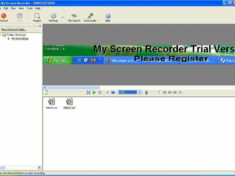This screenshot has width=235, height=176.
Task: Click the stop playback square button
Action: [100, 92]
